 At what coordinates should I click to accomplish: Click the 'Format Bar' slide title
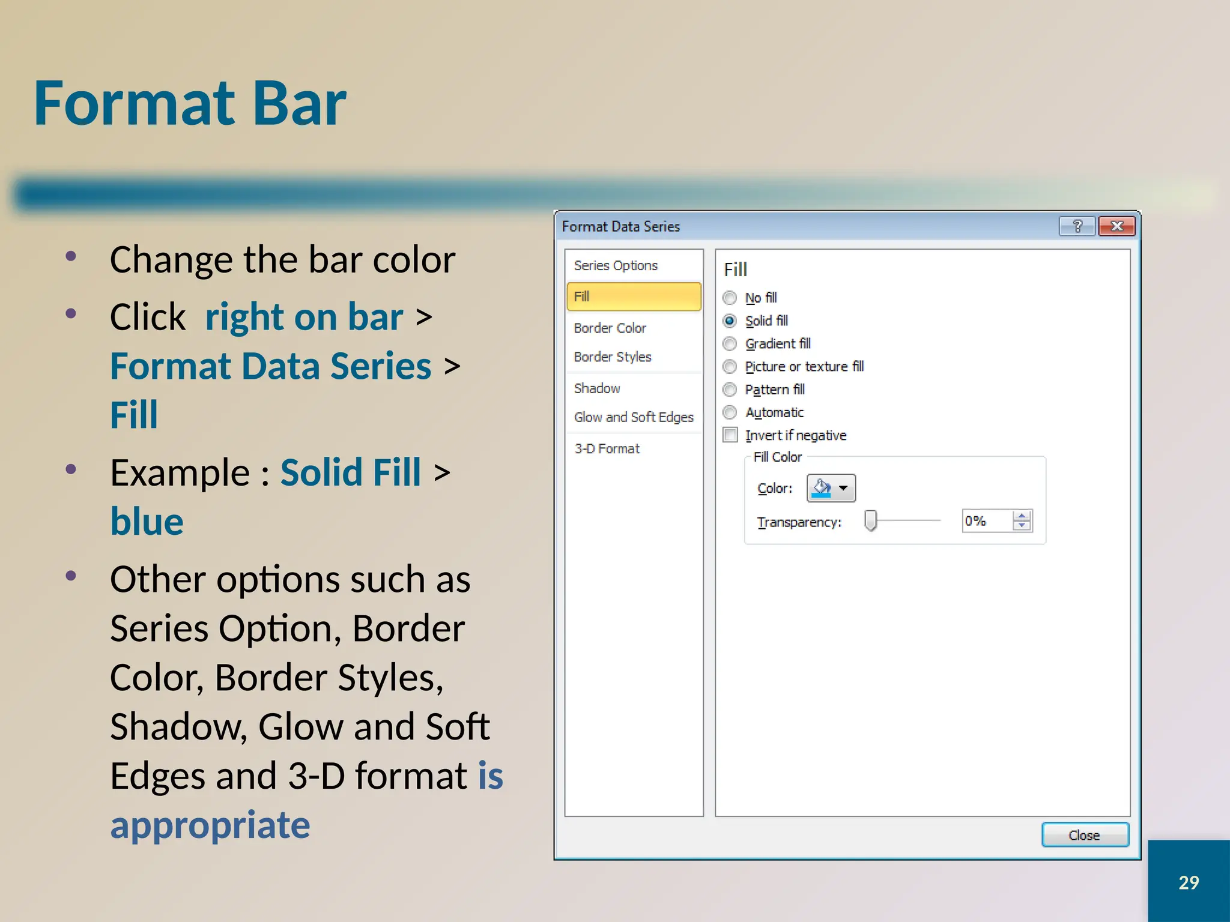(190, 103)
